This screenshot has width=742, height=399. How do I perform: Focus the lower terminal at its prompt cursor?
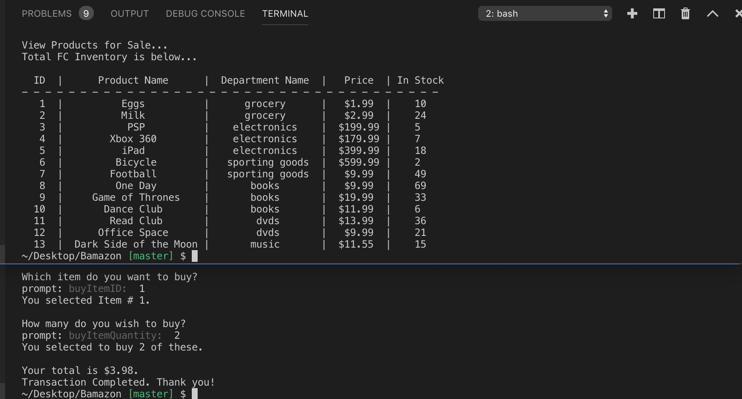195,394
